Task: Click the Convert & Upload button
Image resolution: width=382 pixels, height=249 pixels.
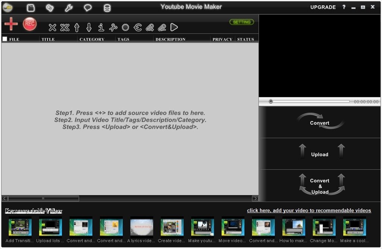Action: [x=320, y=185]
